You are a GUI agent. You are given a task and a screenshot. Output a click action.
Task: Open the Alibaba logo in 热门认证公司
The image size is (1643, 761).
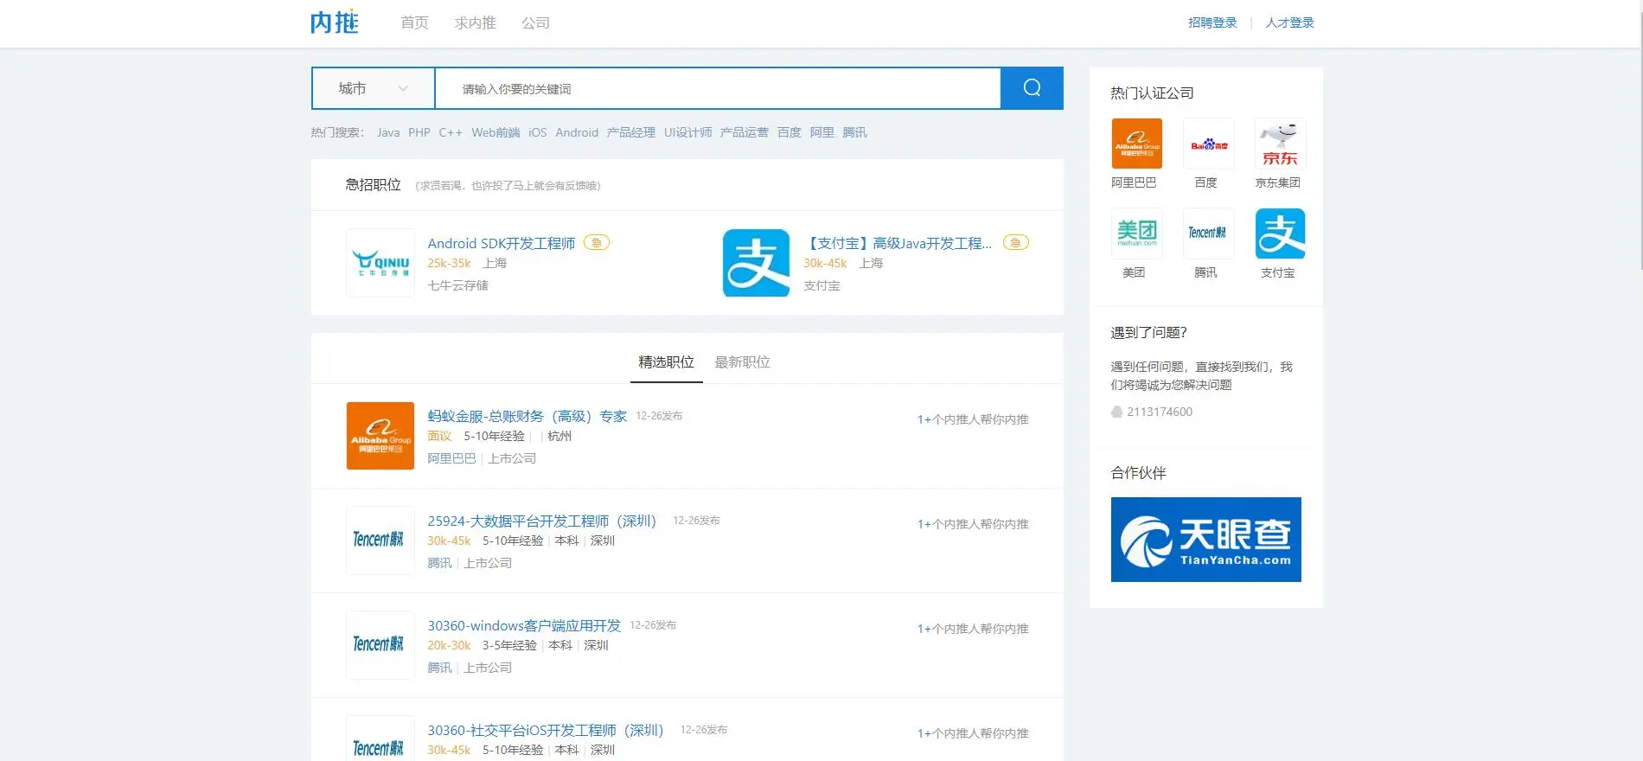tap(1136, 144)
